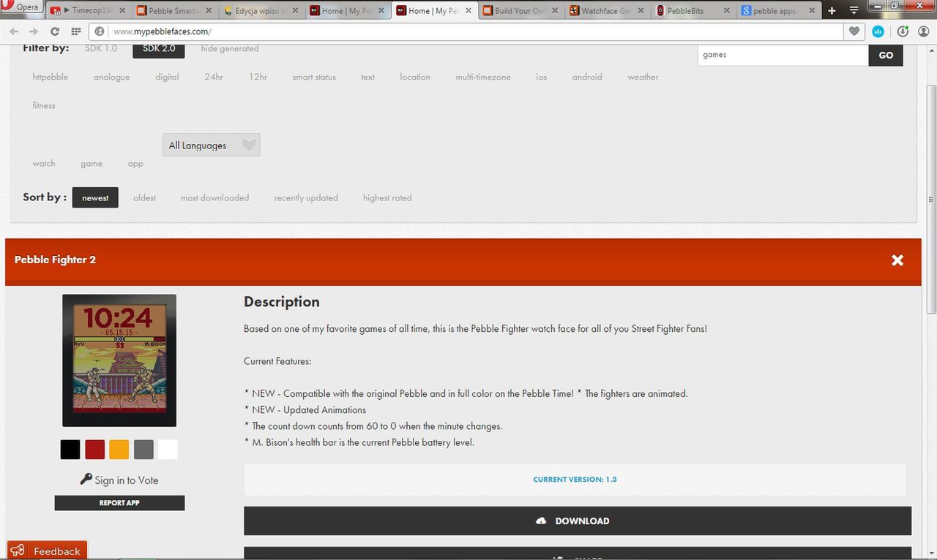Sort by recently updated

tap(306, 197)
